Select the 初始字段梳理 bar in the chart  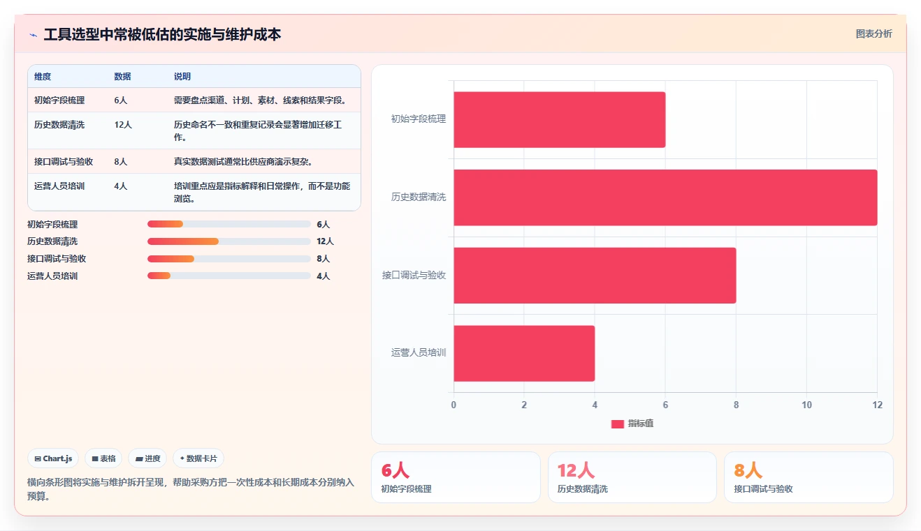click(x=559, y=119)
